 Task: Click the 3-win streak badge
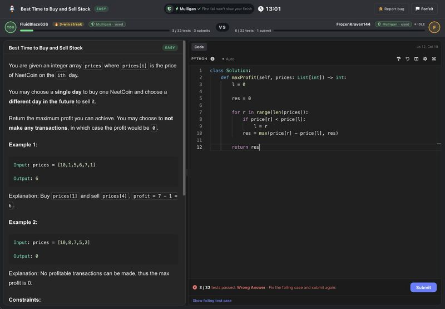[68, 24]
